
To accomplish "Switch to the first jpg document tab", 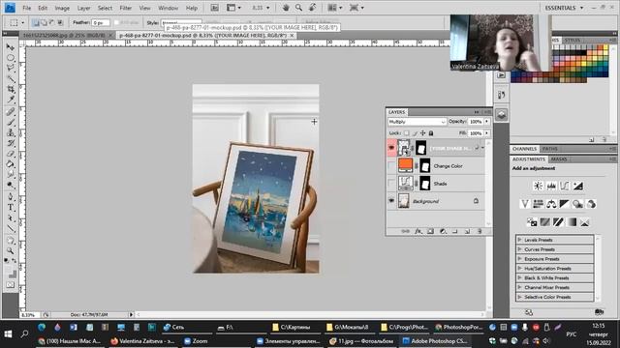I will tap(67, 36).
